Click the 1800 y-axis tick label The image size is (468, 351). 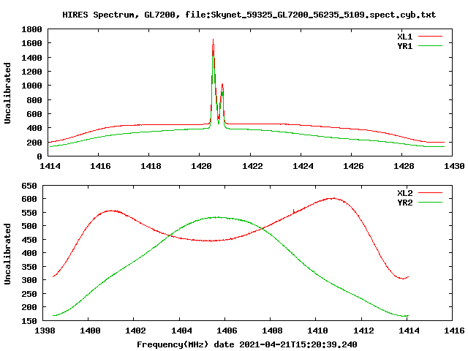tap(31, 29)
